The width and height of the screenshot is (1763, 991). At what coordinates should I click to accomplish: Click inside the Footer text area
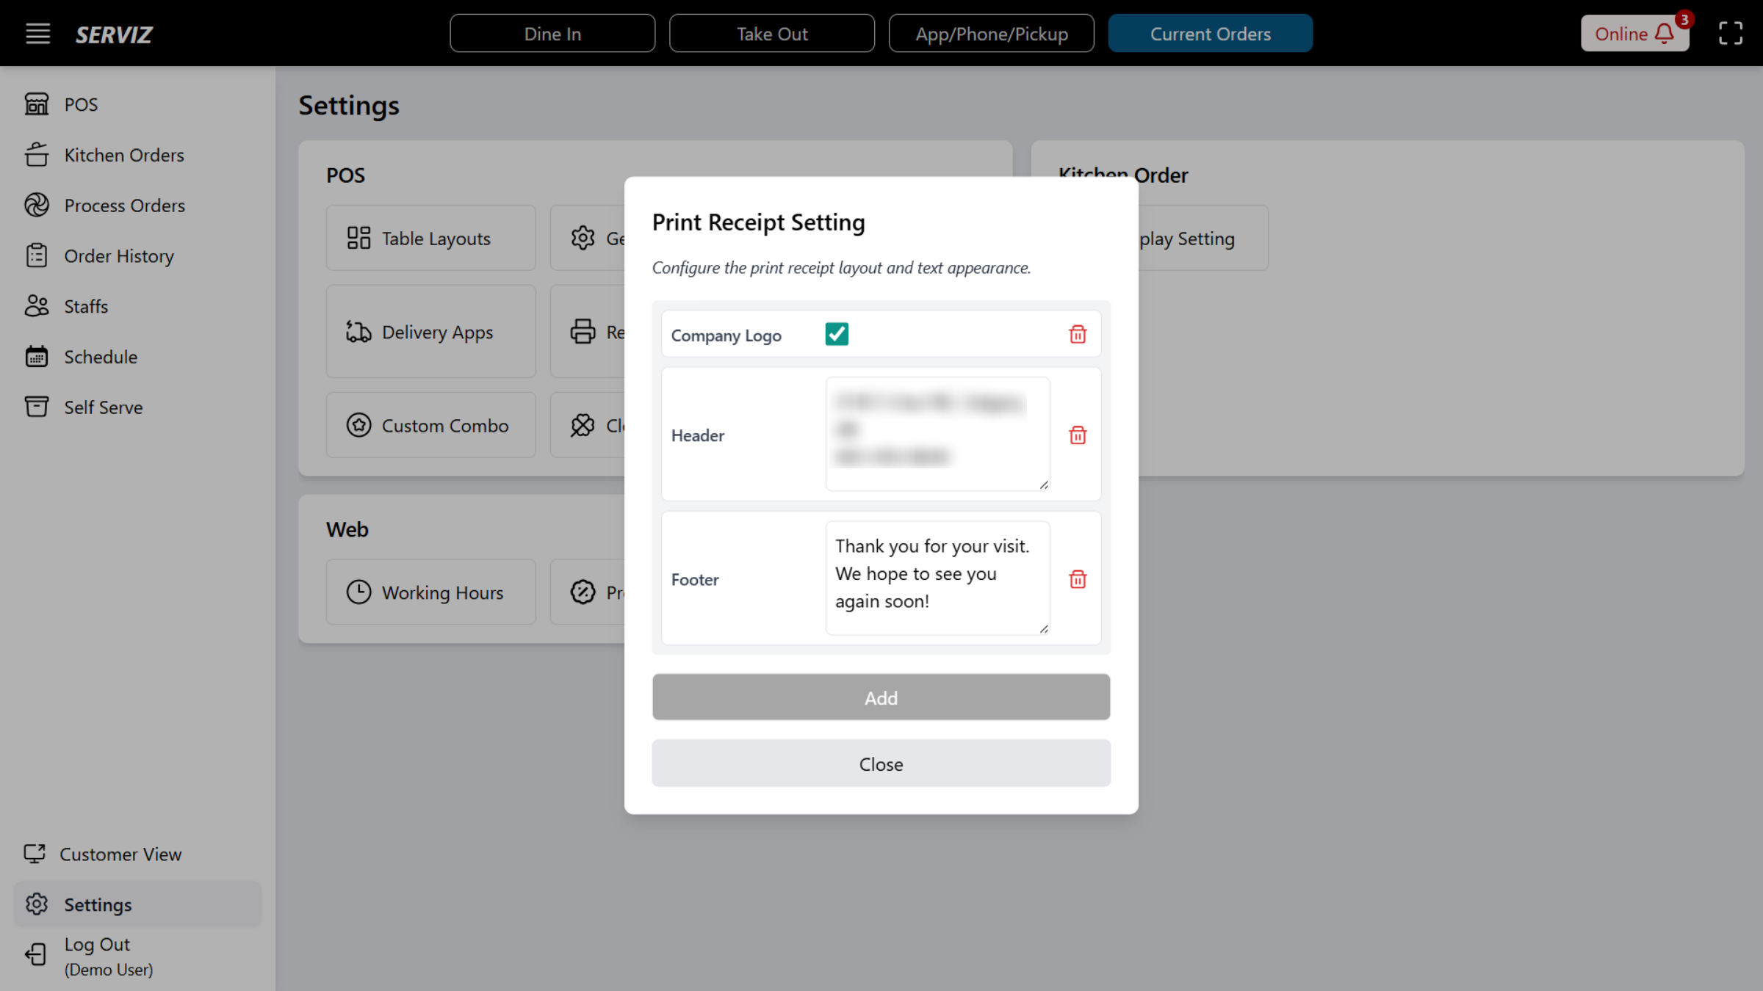pos(937,577)
